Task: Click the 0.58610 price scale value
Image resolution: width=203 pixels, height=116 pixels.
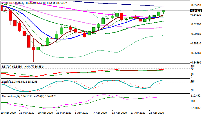Action: [196, 43]
